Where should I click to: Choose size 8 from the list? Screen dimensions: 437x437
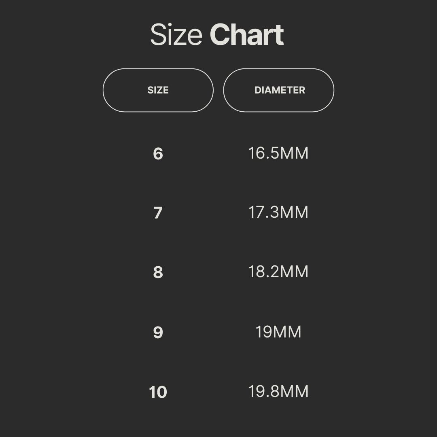(x=158, y=272)
